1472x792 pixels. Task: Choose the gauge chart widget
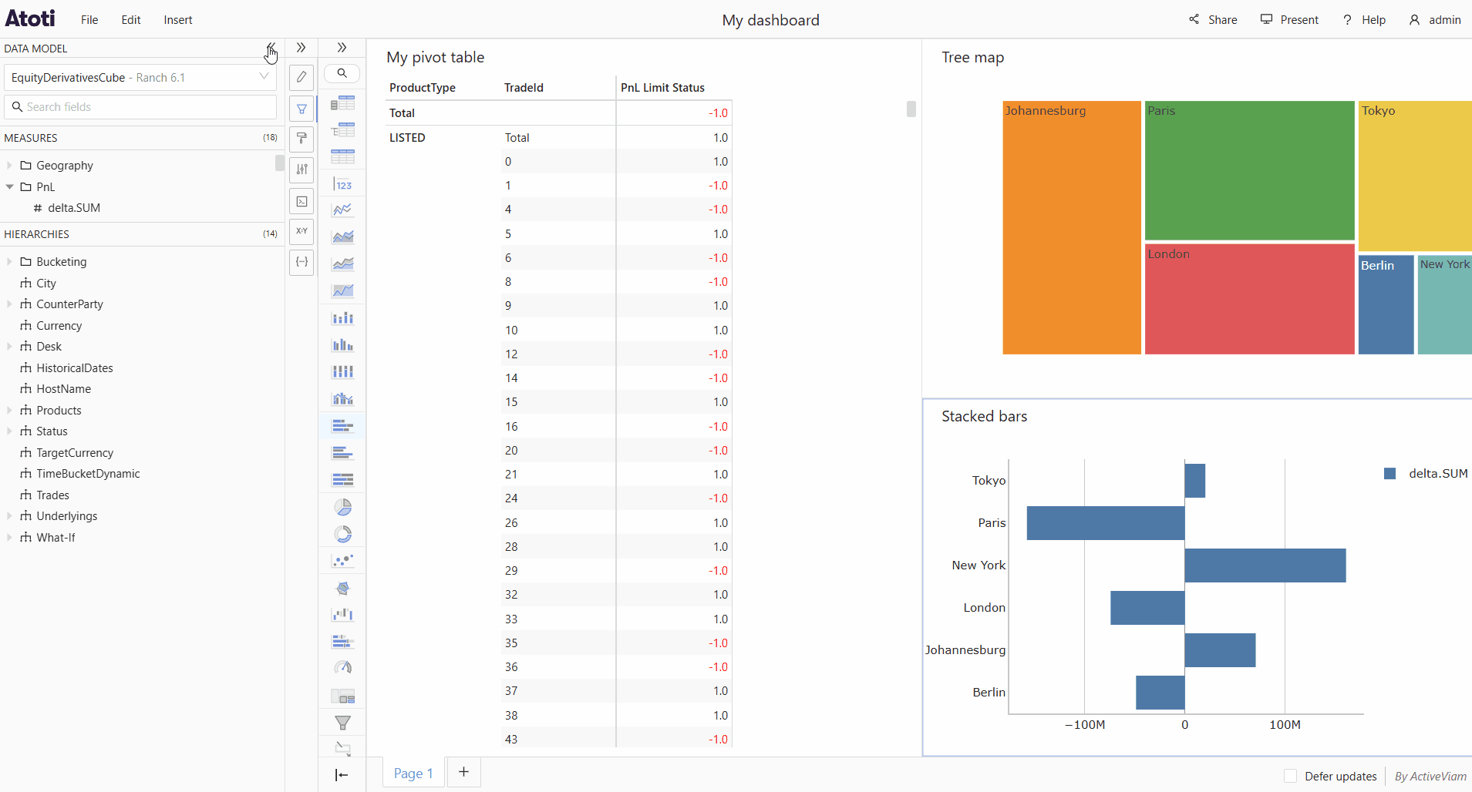point(343,668)
